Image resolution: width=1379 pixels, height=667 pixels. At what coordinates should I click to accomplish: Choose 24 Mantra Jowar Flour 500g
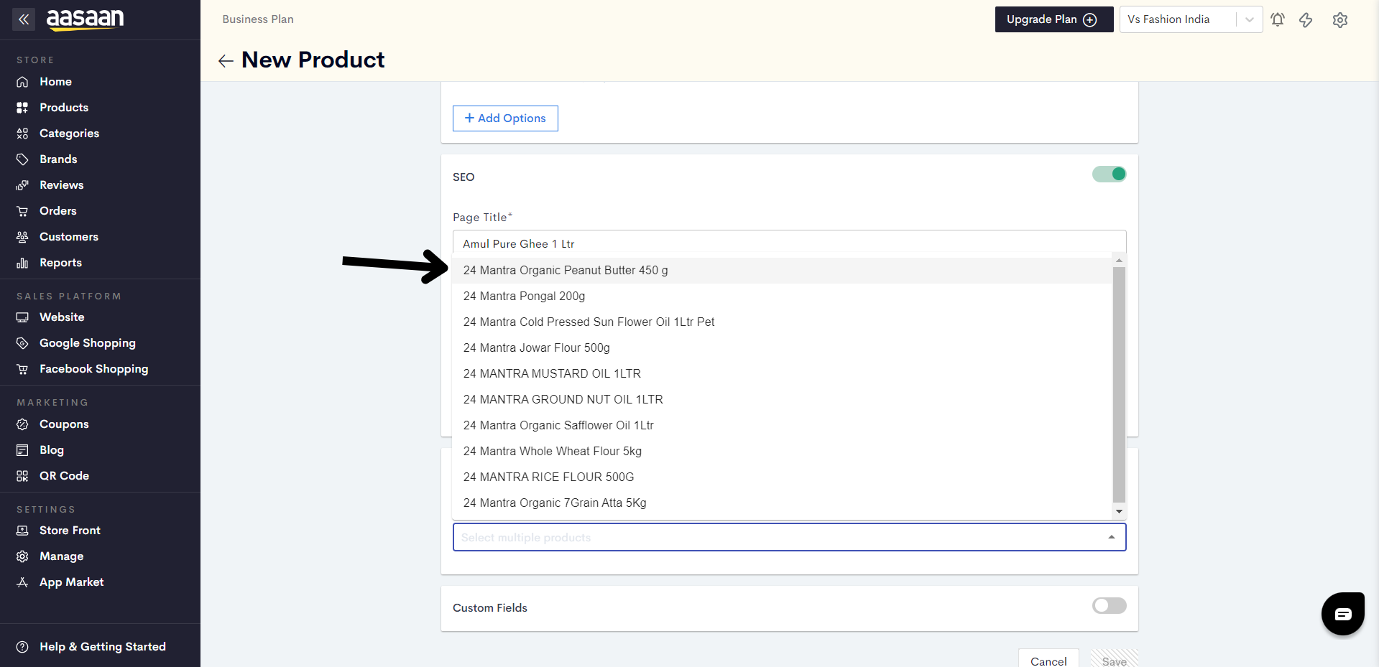(x=782, y=348)
